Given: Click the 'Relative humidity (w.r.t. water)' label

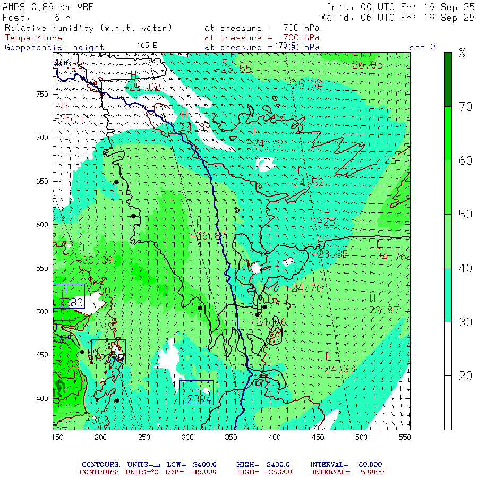Looking at the screenshot, I should pos(88,28).
